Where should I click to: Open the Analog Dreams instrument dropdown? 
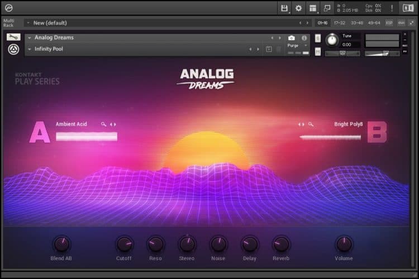tap(30, 38)
